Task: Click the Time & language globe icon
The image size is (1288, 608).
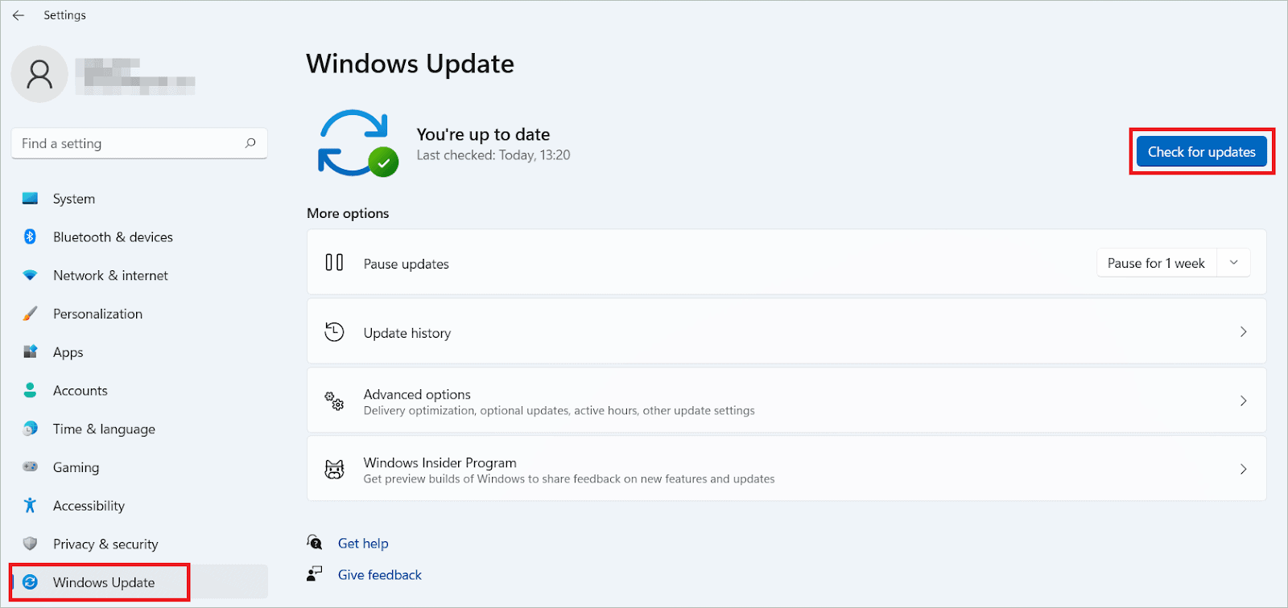Action: point(31,429)
